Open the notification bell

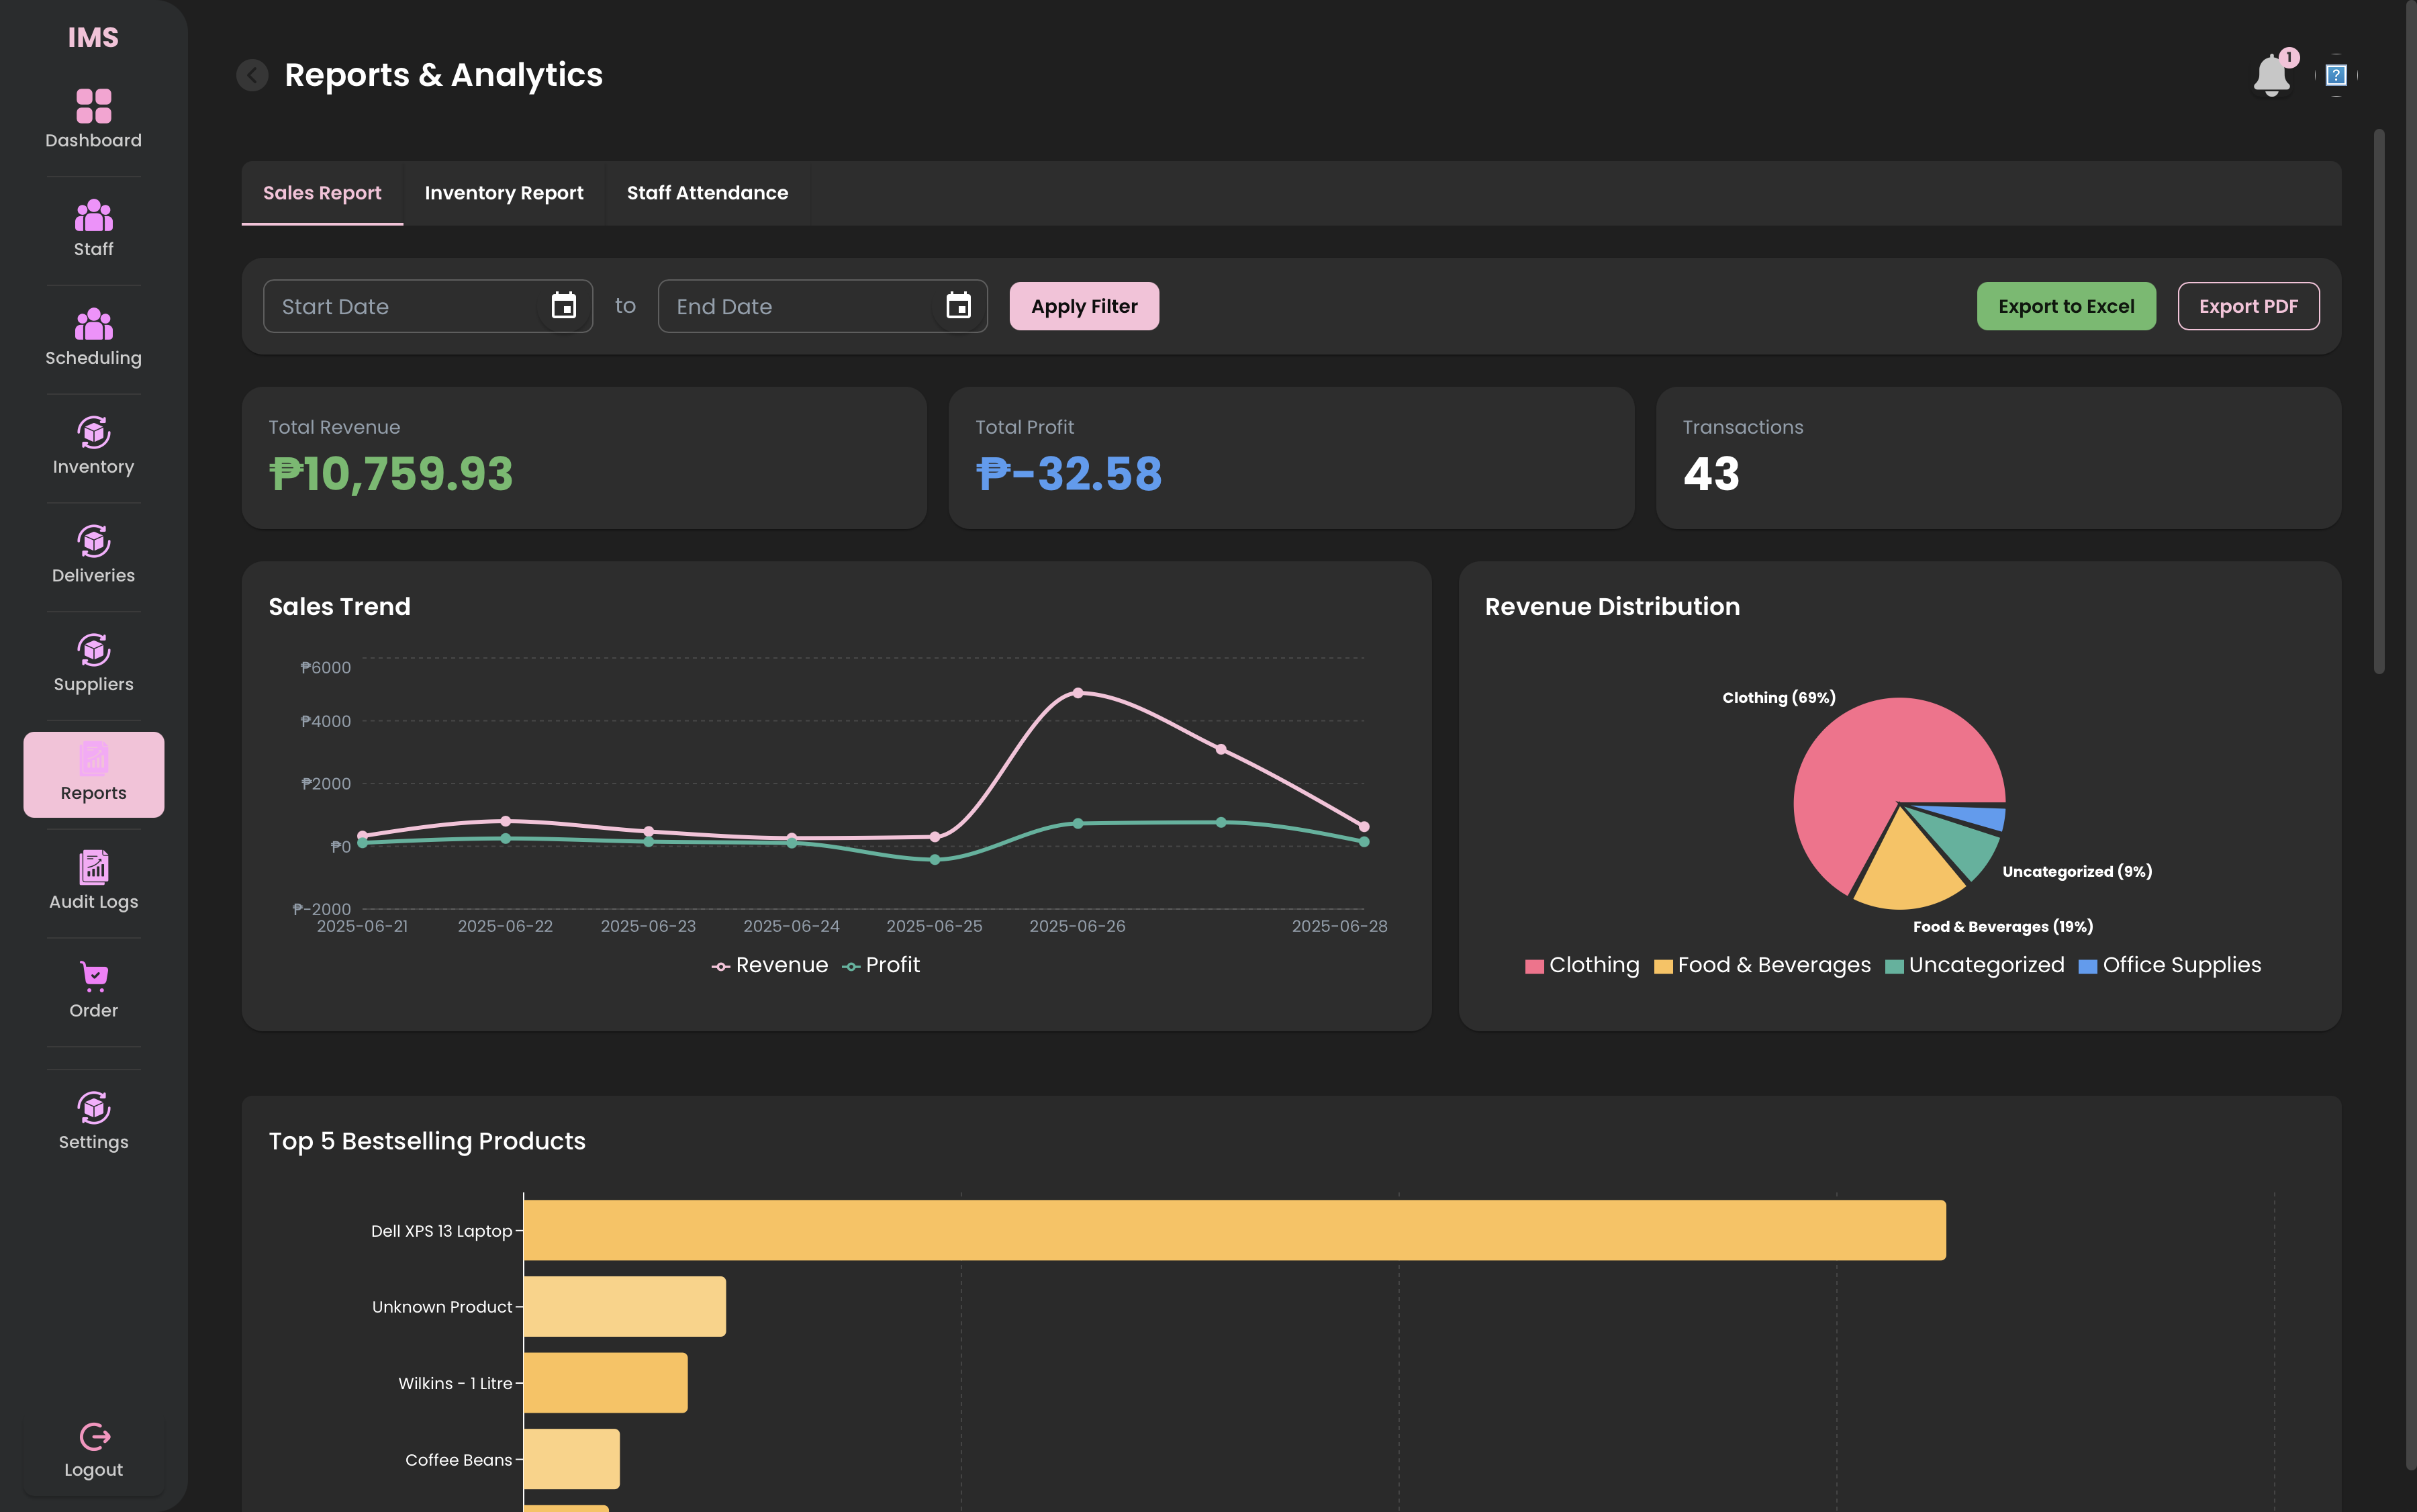2272,75
